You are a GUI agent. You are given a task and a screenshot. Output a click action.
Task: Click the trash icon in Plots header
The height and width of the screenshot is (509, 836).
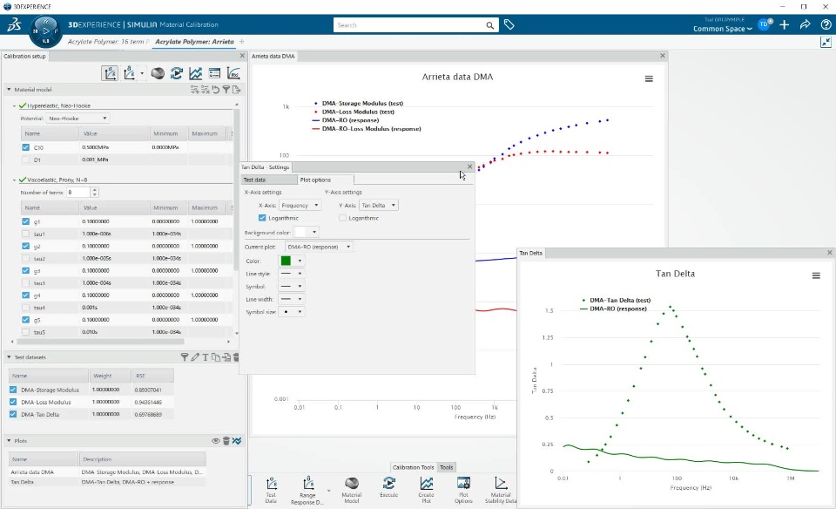pyautogui.click(x=226, y=441)
